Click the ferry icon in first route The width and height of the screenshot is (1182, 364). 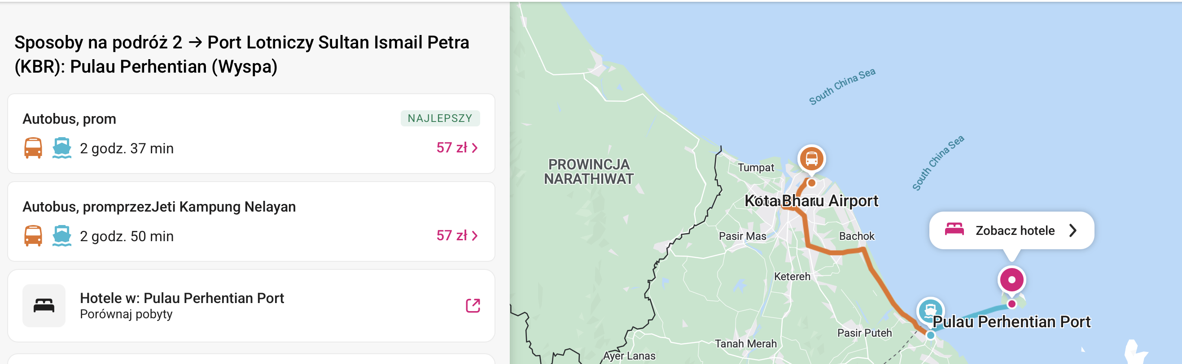tap(61, 148)
